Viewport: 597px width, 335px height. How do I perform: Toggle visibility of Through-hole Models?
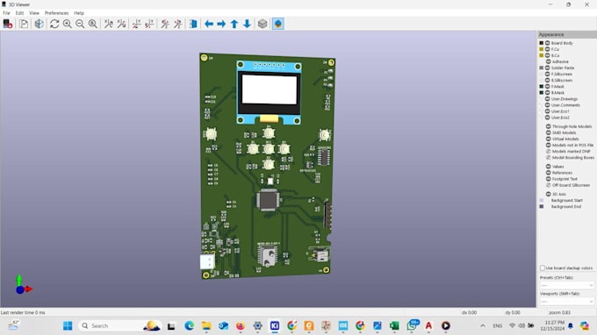click(x=548, y=126)
